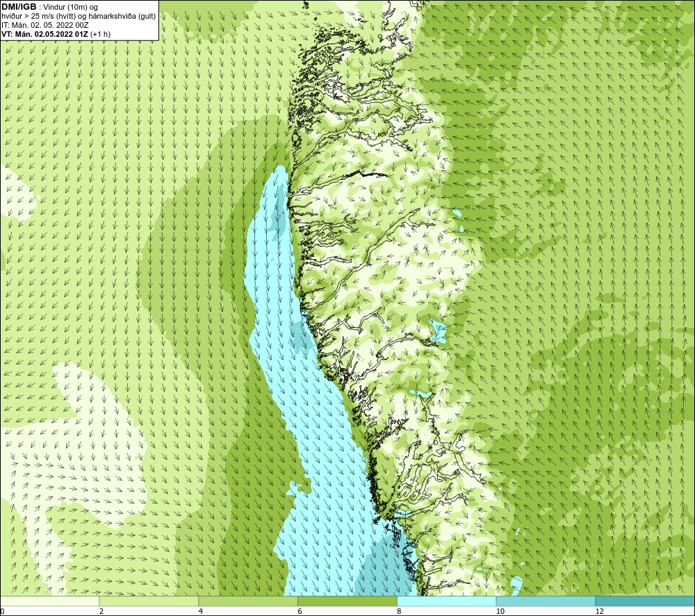Click the 'IT: Mán. 02. 05. 2022 00Z' line
Screen dimensions: 695x616
click(44, 25)
